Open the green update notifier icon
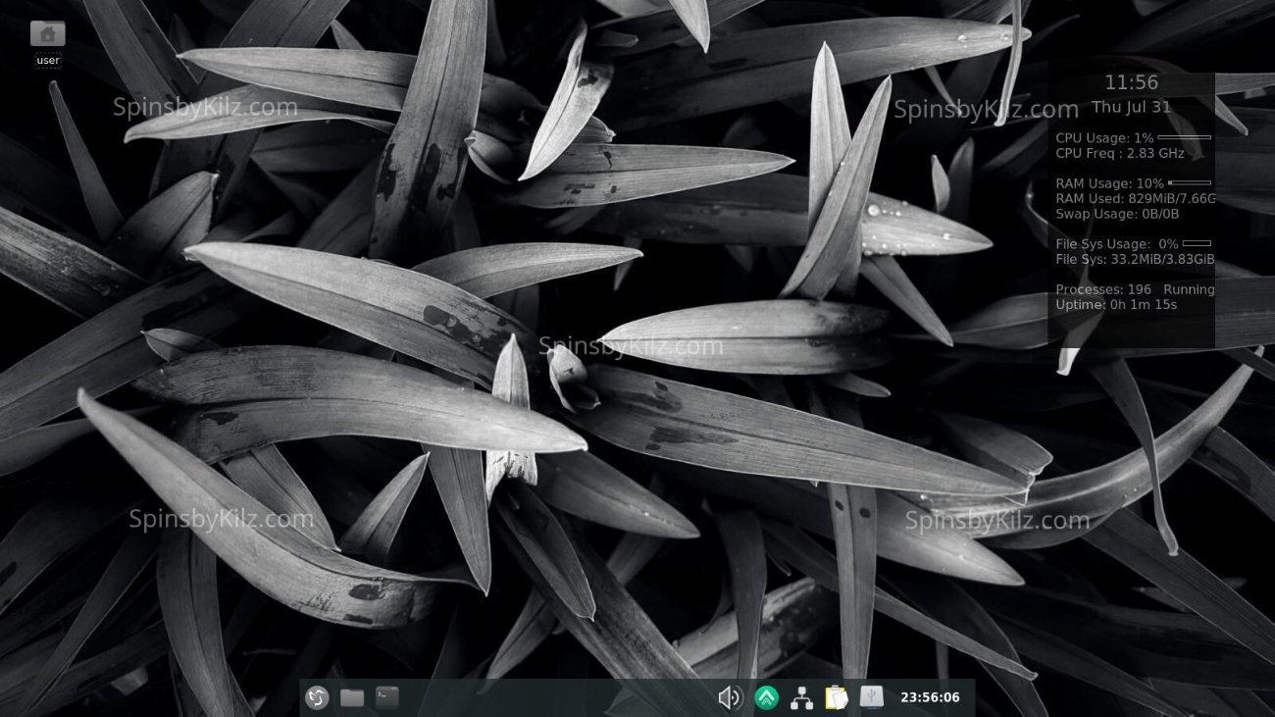This screenshot has width=1275, height=717. point(766,697)
